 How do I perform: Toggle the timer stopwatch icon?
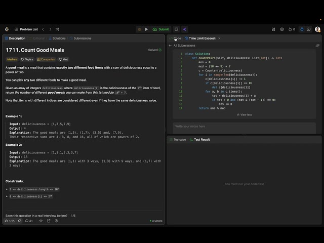pyautogui.click(x=302, y=29)
